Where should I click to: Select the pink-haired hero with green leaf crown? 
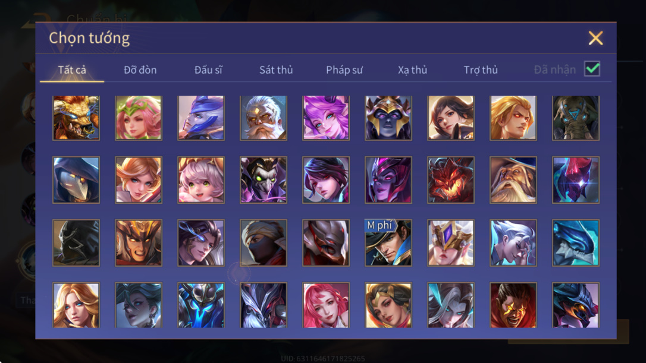[139, 118]
